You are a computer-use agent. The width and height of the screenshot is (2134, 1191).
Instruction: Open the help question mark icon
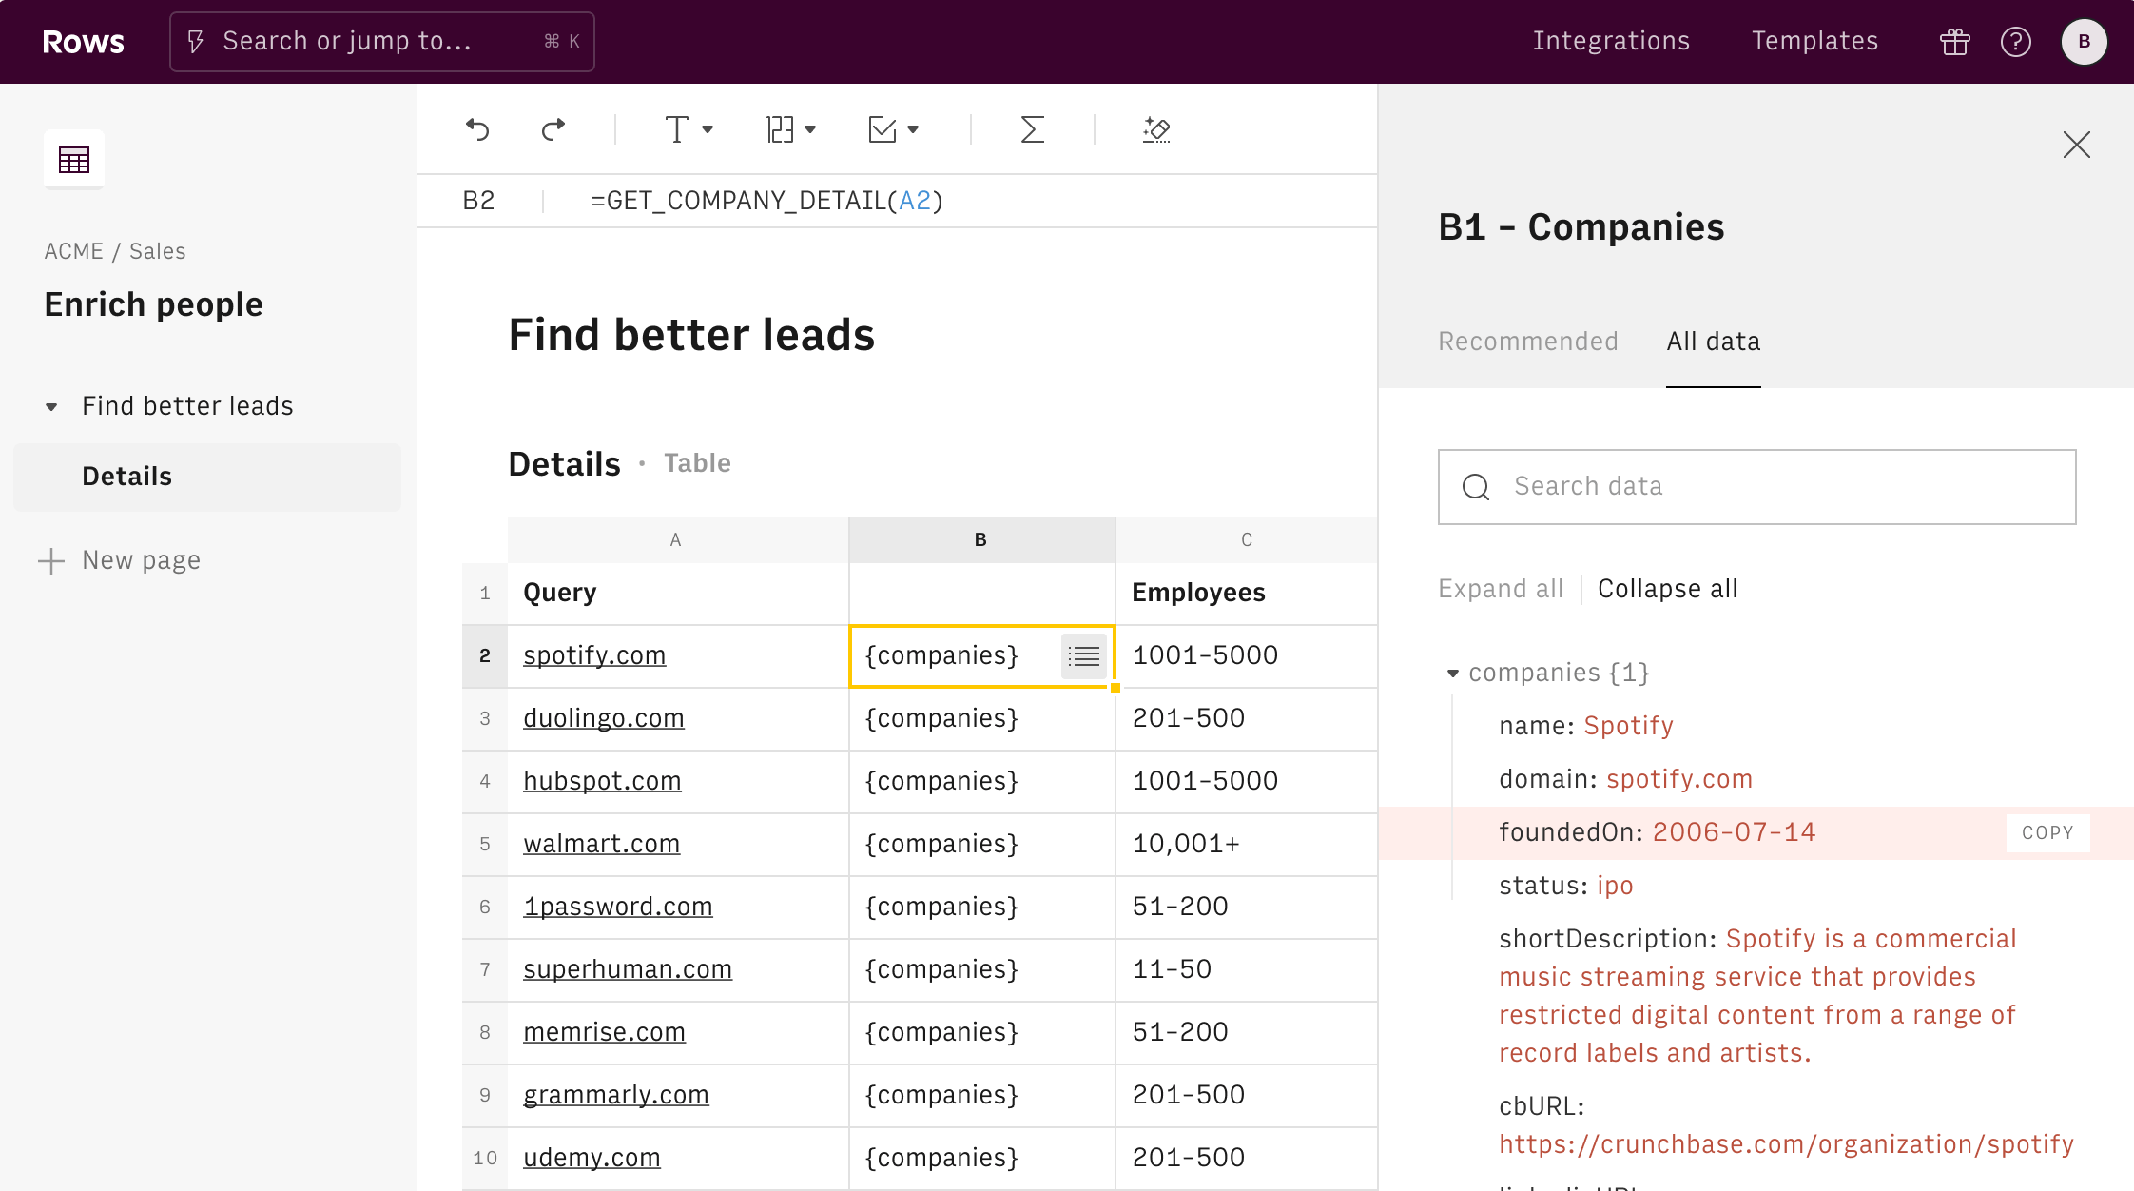pyautogui.click(x=2016, y=42)
